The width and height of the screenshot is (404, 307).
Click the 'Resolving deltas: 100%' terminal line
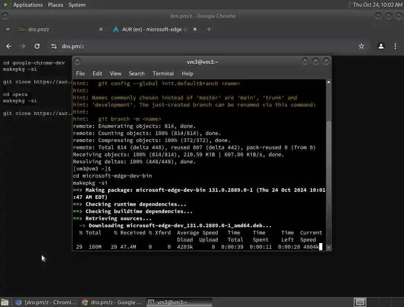[134, 162]
